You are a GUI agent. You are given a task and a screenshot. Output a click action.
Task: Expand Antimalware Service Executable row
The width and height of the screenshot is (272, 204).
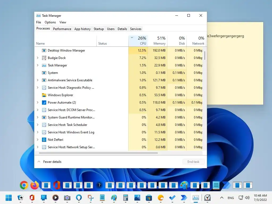[38, 80]
